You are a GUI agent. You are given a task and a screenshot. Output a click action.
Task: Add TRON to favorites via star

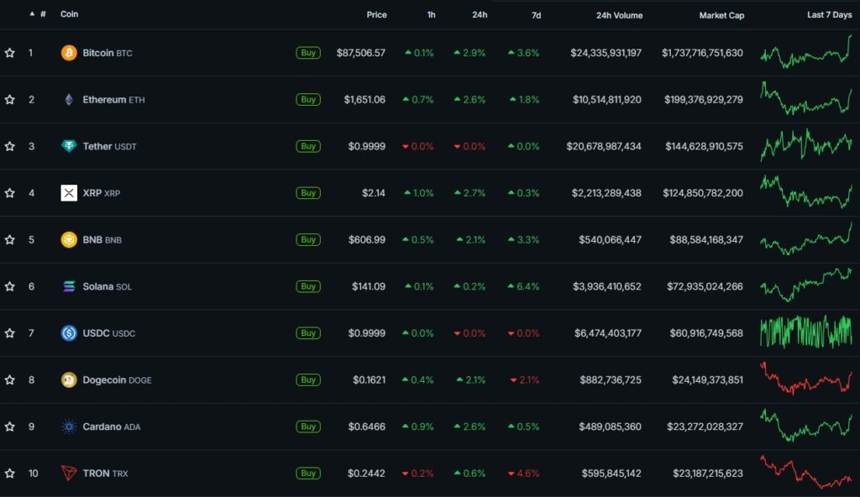pos(9,473)
